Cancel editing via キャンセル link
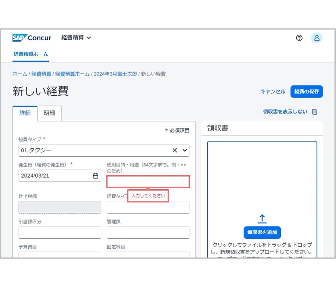Viewport: 336px width, 287px height. coord(272,91)
